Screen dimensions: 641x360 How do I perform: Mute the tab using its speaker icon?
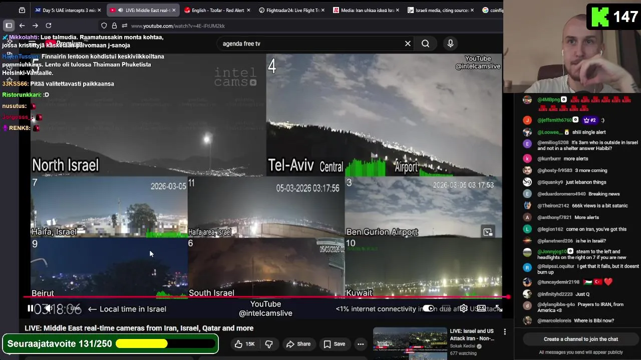pos(121,10)
